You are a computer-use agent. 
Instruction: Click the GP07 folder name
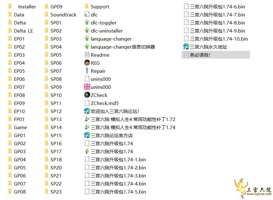20,184
